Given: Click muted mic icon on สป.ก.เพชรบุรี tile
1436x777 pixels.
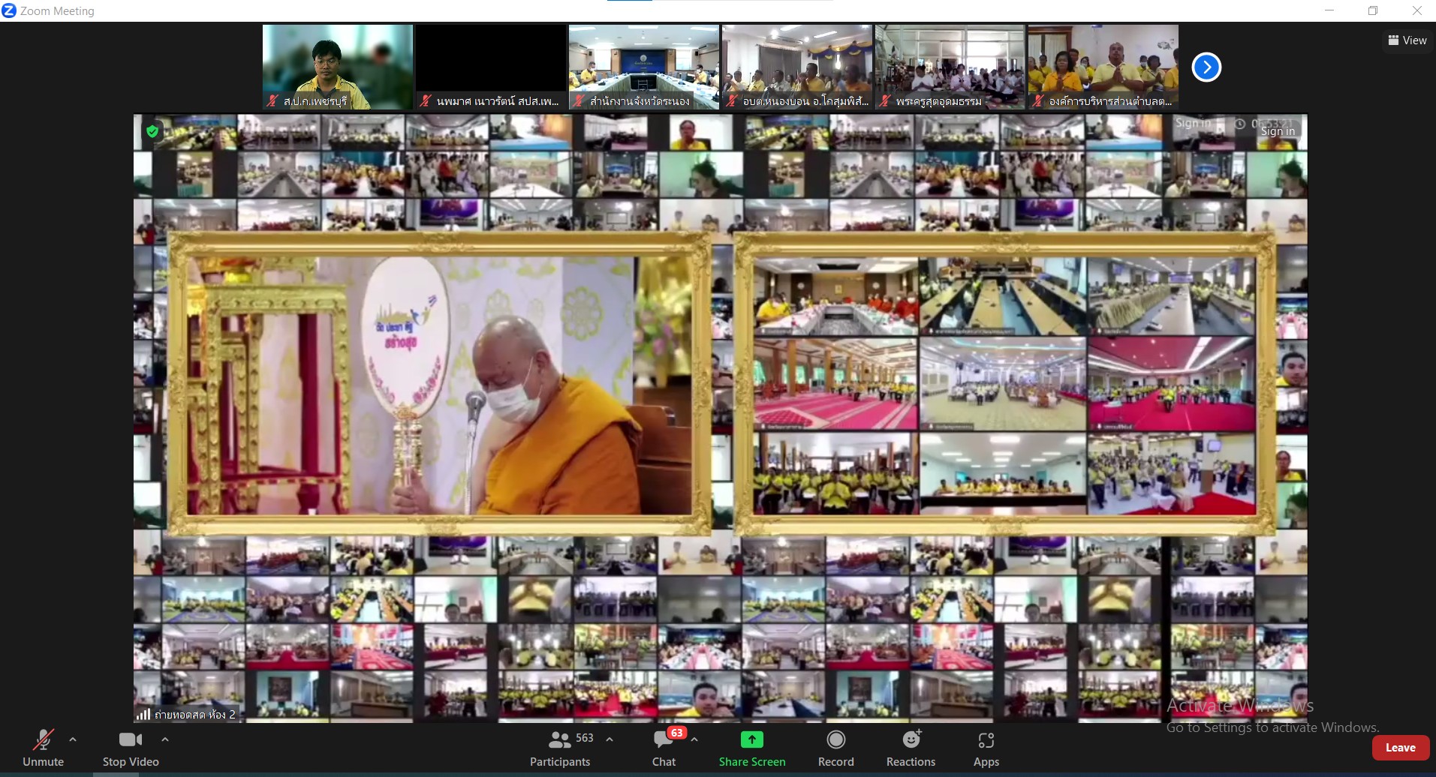Looking at the screenshot, I should (272, 100).
